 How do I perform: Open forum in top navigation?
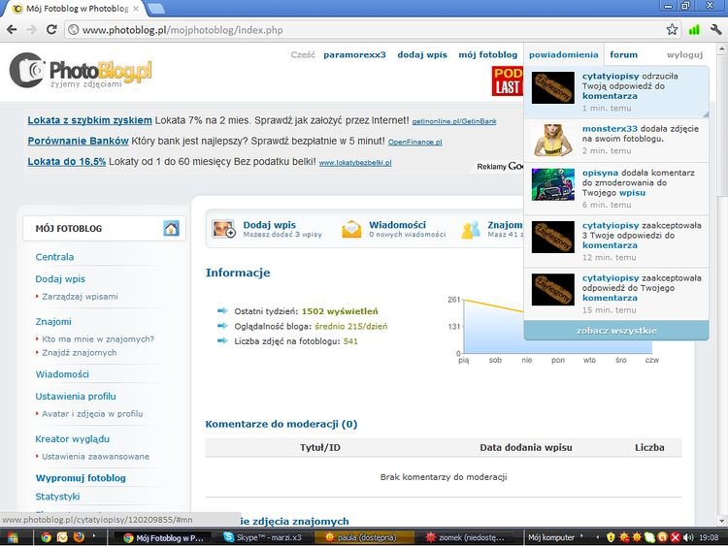tap(623, 54)
